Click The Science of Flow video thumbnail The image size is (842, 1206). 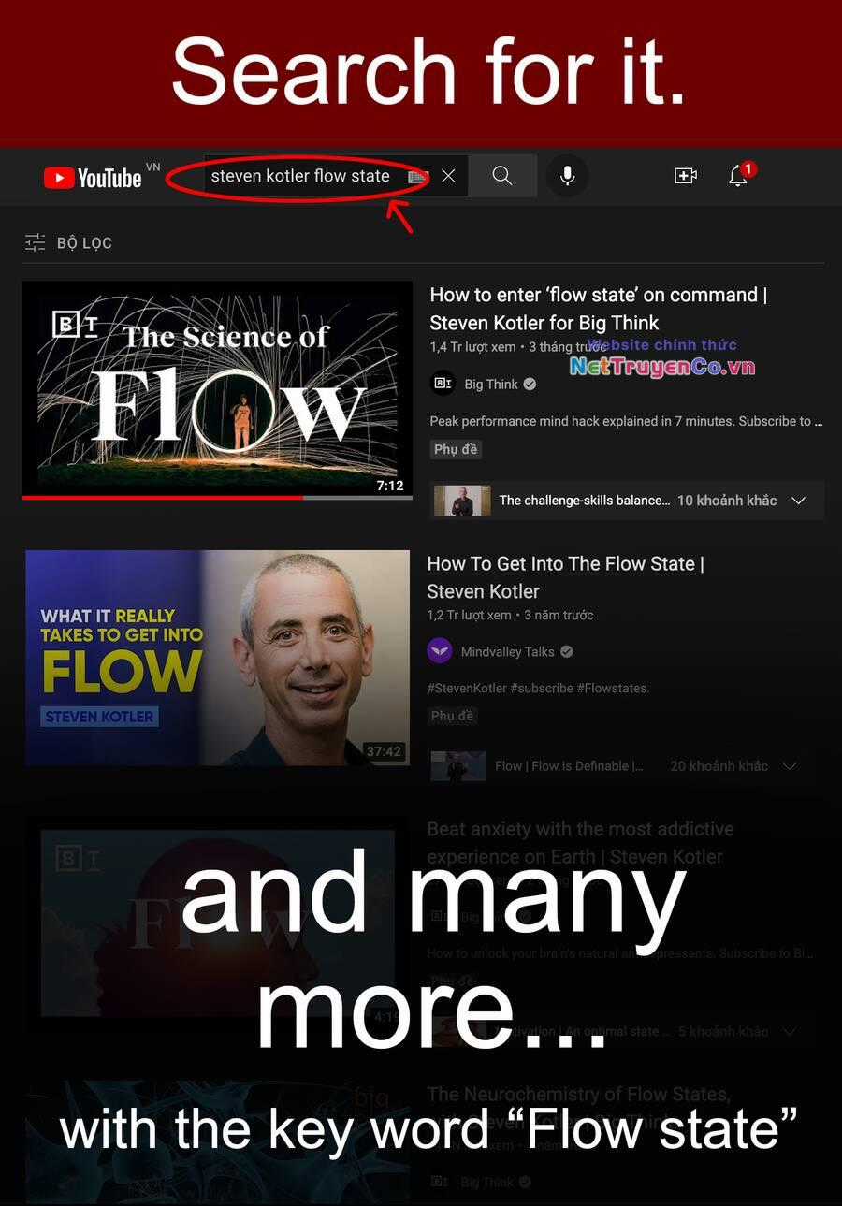tap(217, 389)
